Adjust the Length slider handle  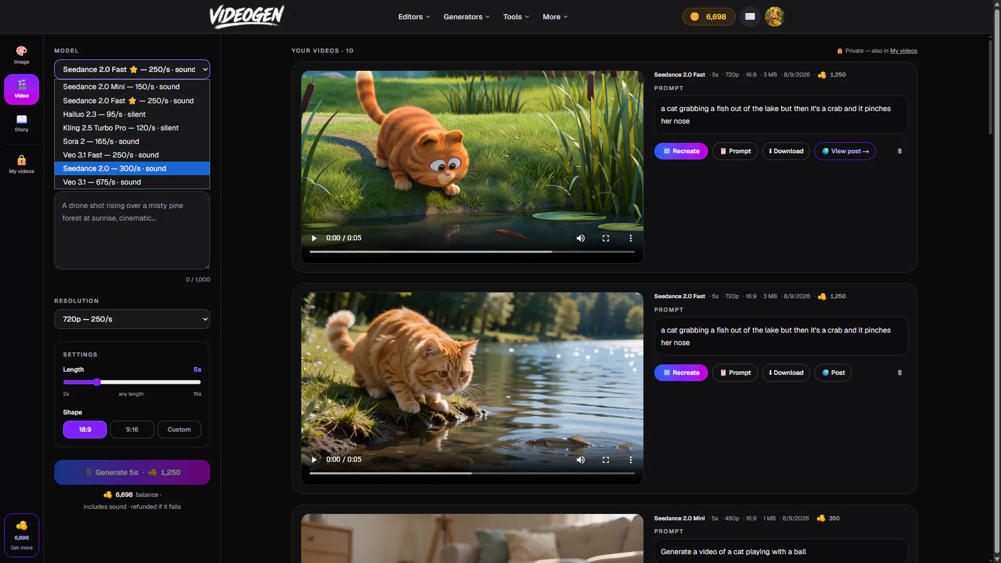pyautogui.click(x=97, y=382)
